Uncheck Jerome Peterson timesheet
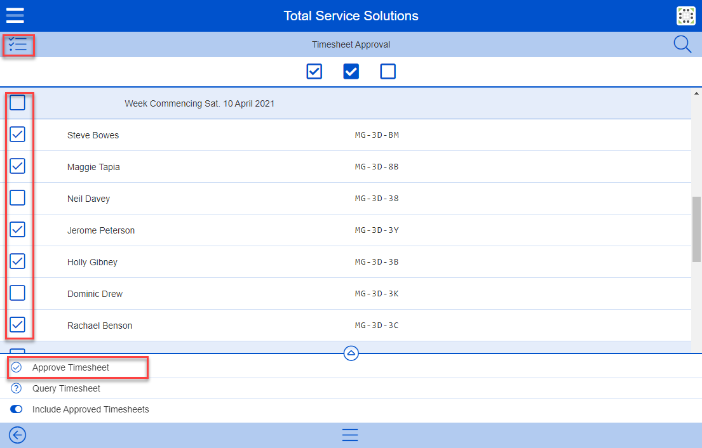Screen dimensions: 702x448 click(x=17, y=230)
